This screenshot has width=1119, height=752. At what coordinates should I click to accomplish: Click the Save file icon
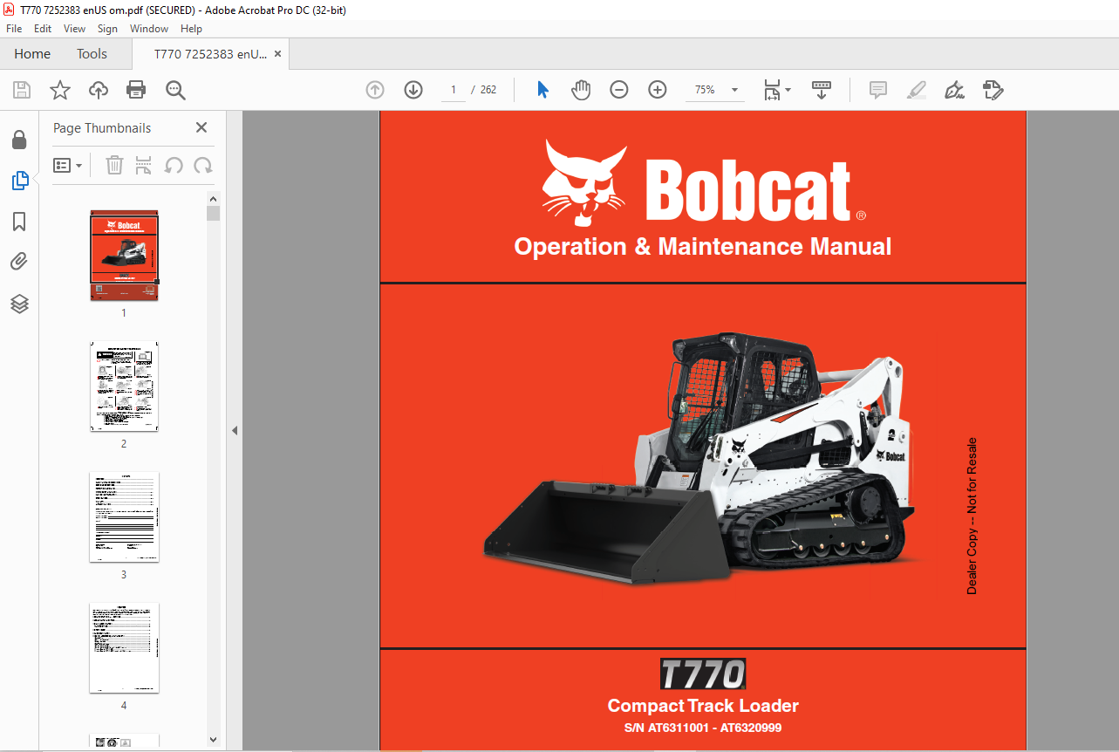click(x=22, y=90)
